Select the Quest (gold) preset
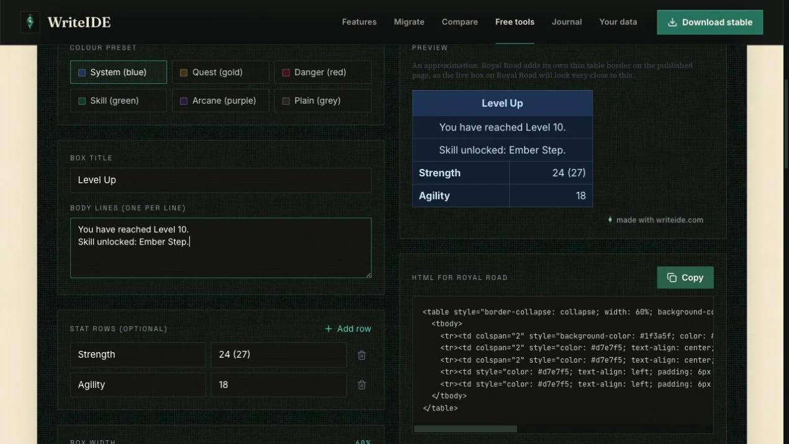 [220, 72]
